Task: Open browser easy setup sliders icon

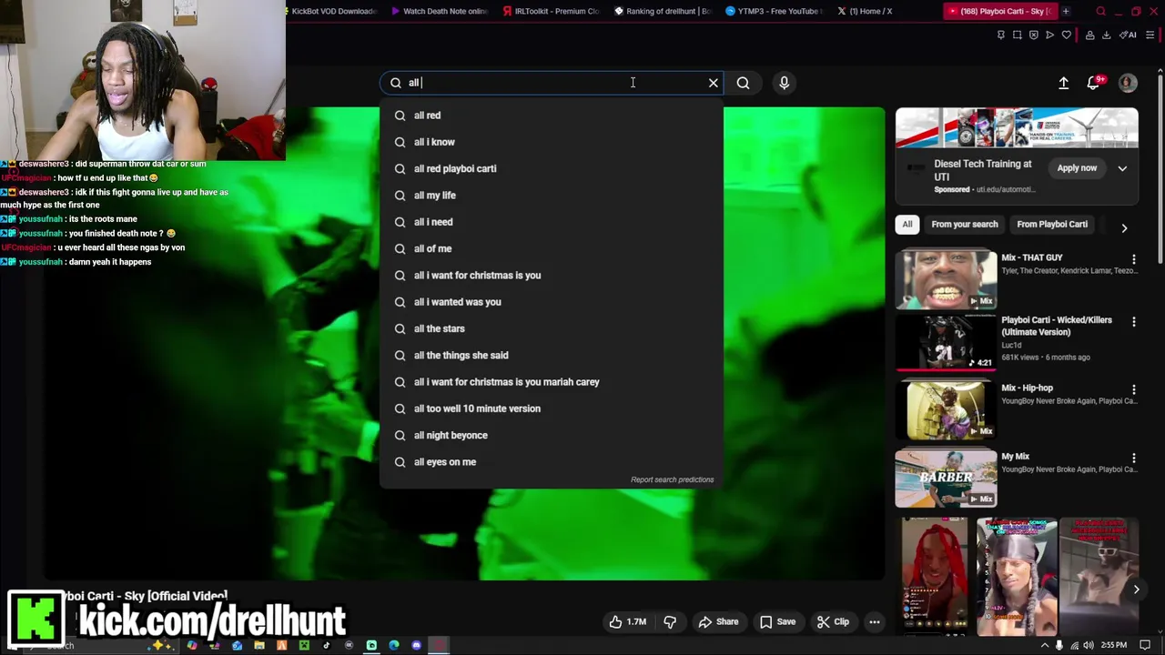Action: click(1151, 35)
